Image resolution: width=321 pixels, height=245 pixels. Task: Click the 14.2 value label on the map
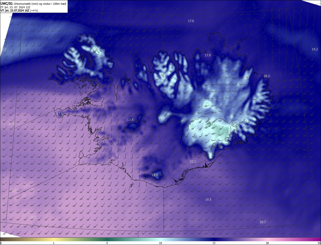[x=315, y=49]
